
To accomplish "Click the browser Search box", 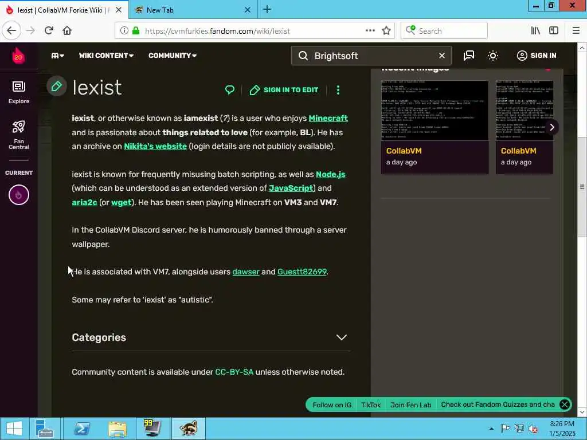I will coord(444,31).
